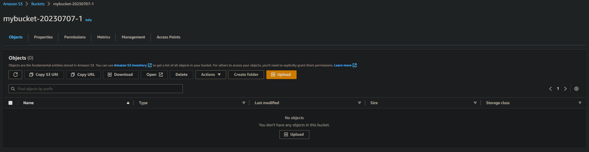The height and width of the screenshot is (152, 589).
Task: Open the Amazon S3 inventory link
Action: point(130,65)
